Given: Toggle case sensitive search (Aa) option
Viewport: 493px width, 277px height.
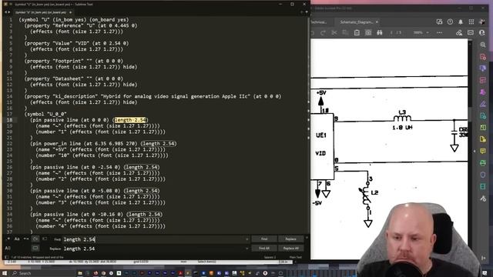Looking at the screenshot, I should (x=17, y=239).
